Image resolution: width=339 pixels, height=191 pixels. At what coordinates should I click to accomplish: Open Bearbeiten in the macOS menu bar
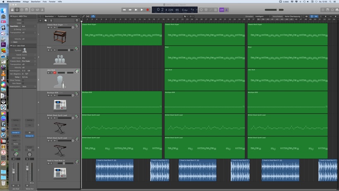point(36,2)
